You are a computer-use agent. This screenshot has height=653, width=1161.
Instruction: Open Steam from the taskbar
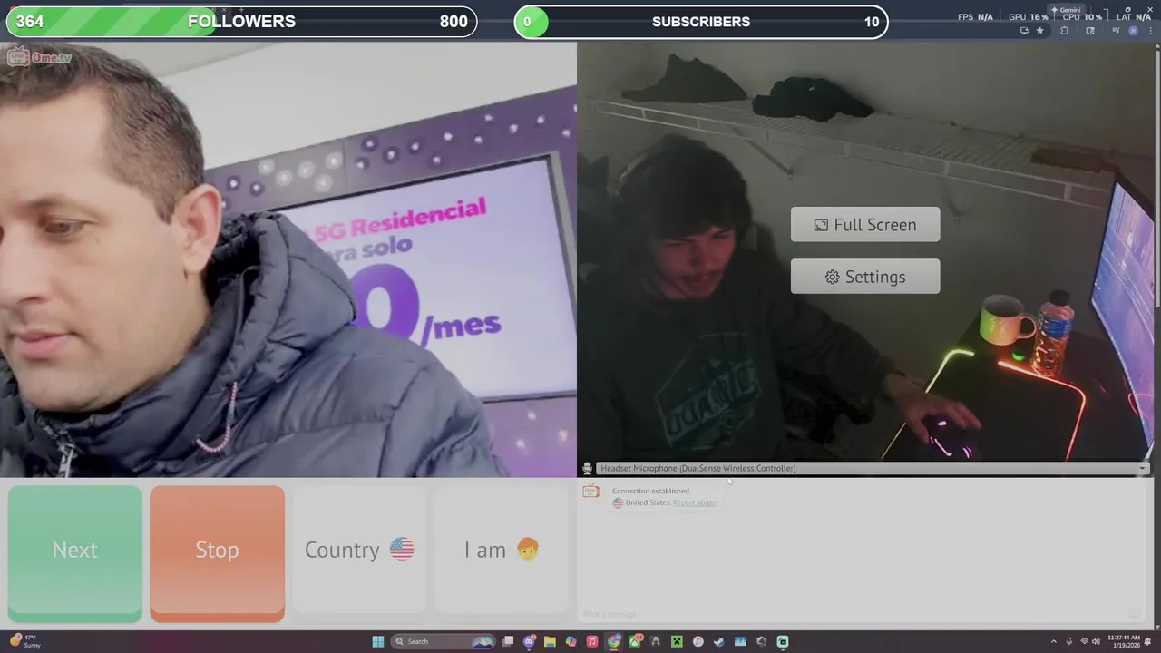coord(719,641)
